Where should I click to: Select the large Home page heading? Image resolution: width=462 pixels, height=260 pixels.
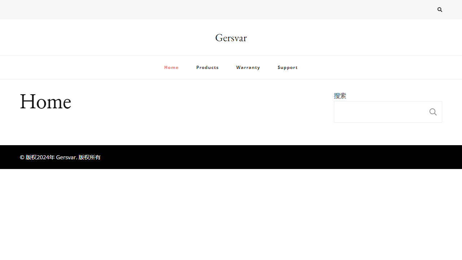pyautogui.click(x=45, y=101)
